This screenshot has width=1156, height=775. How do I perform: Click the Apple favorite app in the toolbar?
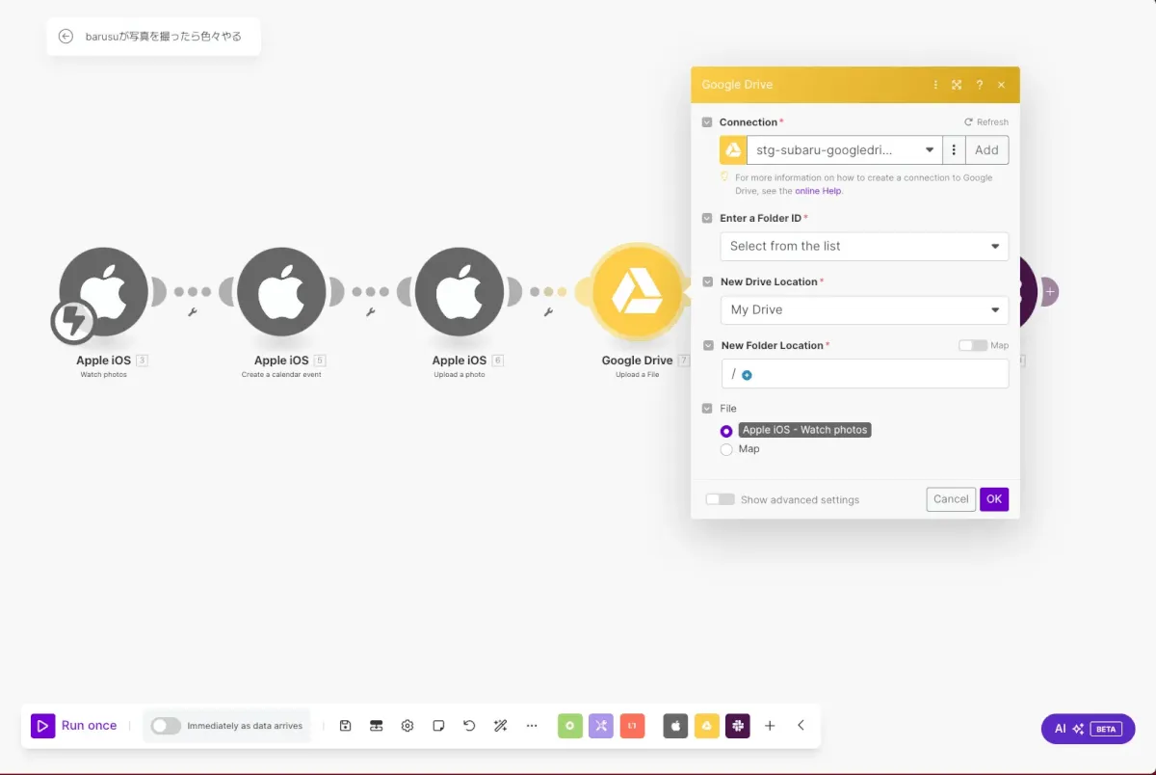tap(675, 726)
